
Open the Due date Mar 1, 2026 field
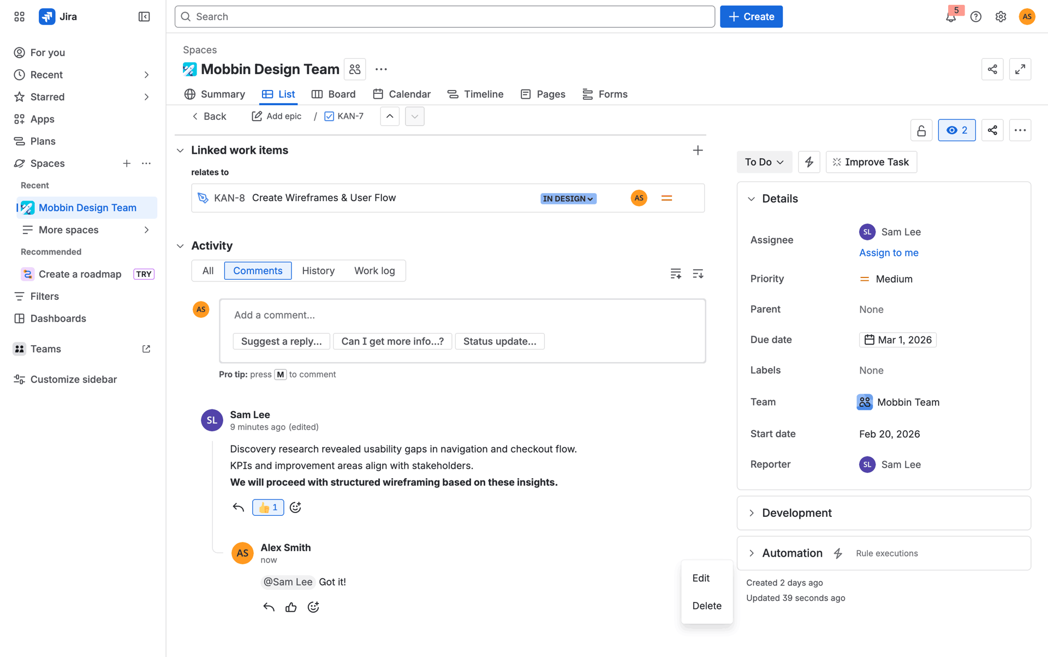click(898, 340)
